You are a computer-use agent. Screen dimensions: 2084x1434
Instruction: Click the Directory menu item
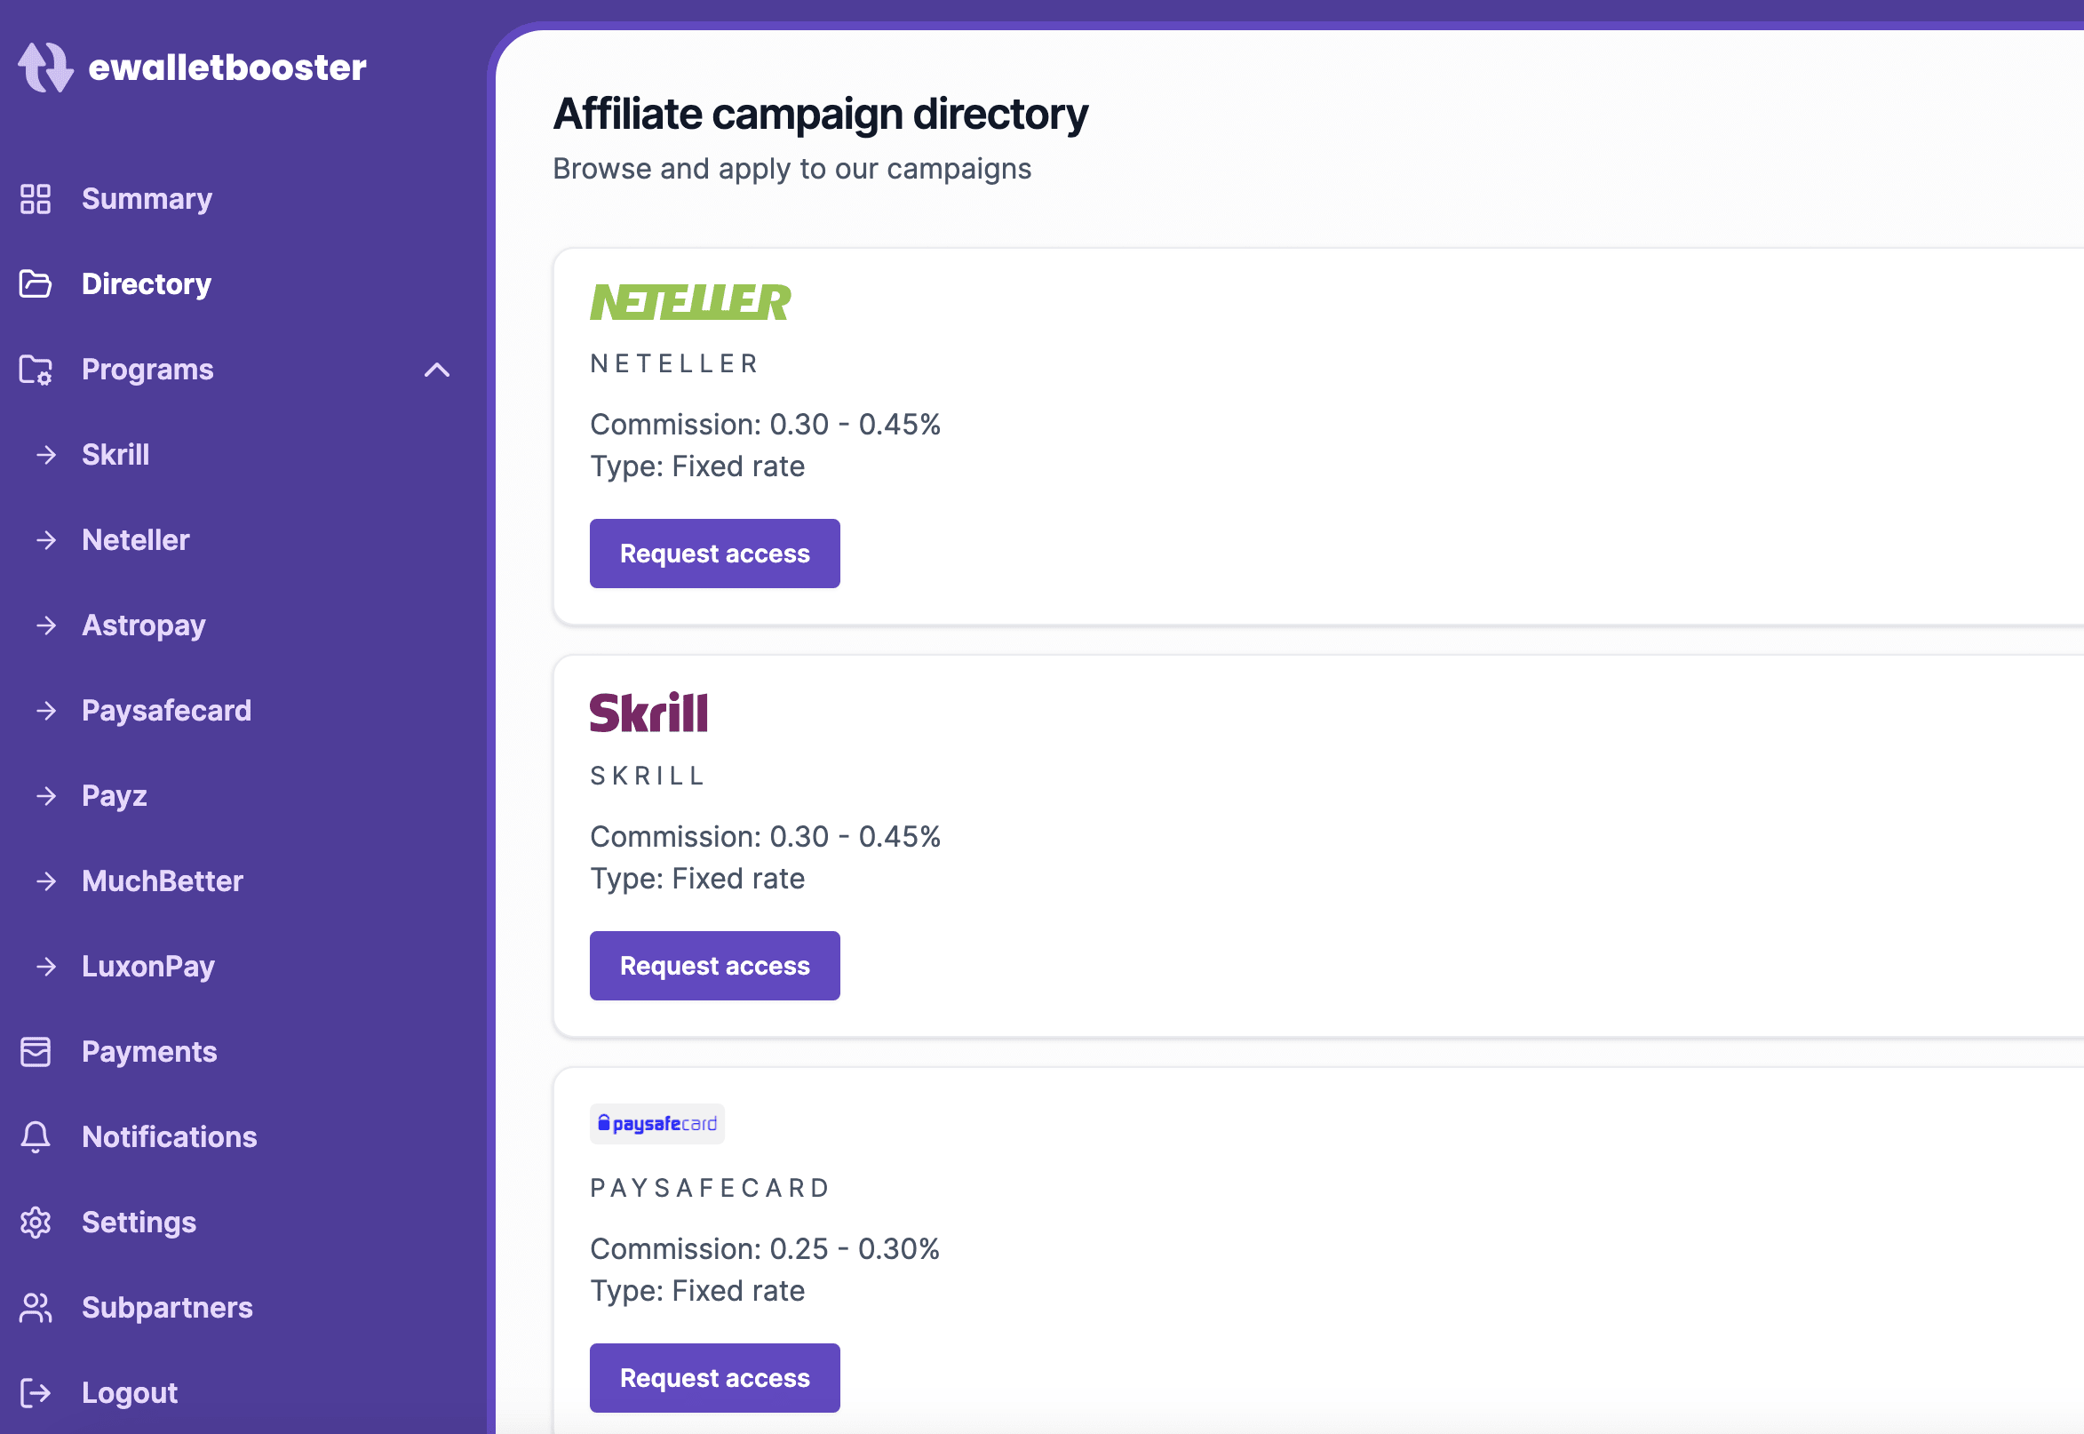pos(146,283)
